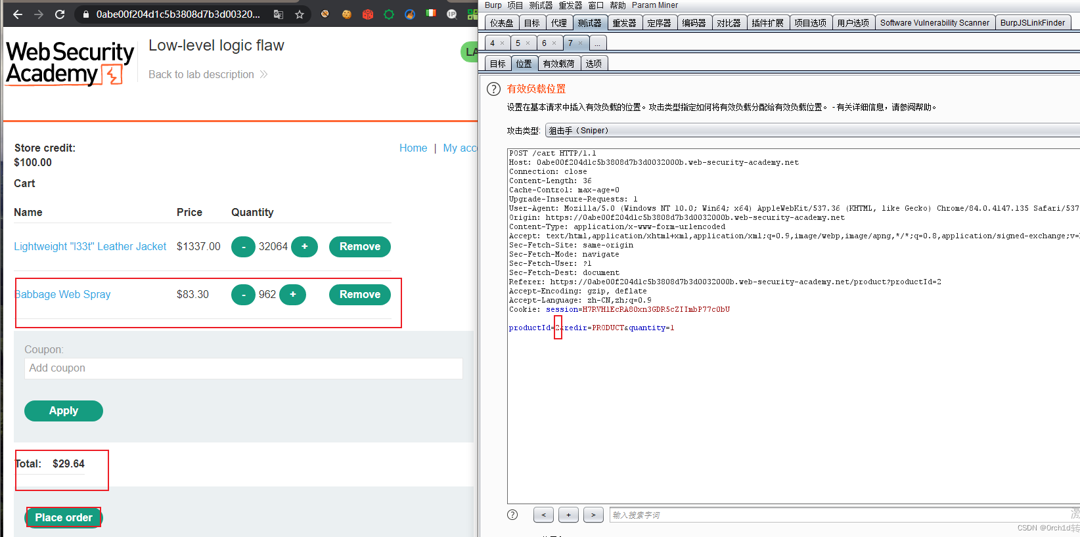Remove Babbage Web Spray from cart
Viewport: 1080px width, 537px height.
click(x=360, y=295)
